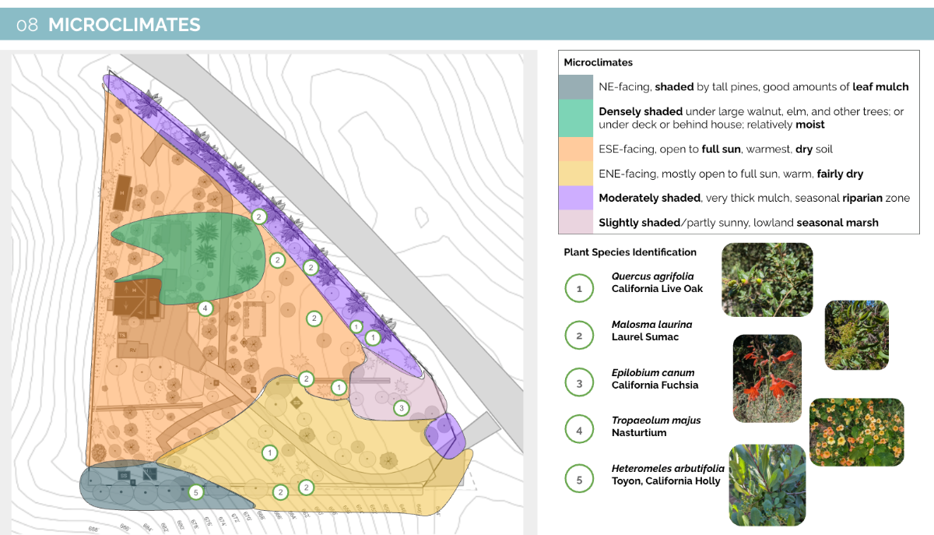The height and width of the screenshot is (535, 934).
Task: Collapse the ESE-facing full sun legend entry
Action: (x=576, y=148)
